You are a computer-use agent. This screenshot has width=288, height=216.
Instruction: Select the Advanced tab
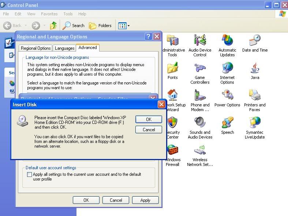click(x=87, y=48)
